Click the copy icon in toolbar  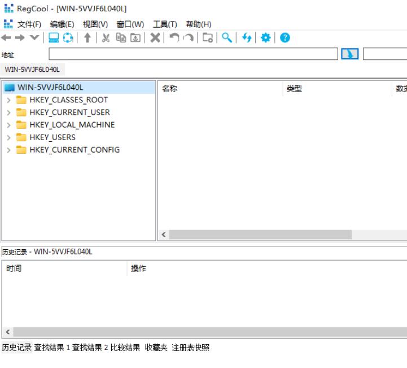tap(121, 38)
